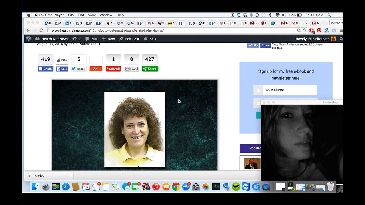Click the Wi-Fi icon in menu bar
This screenshot has width=365, height=205.
(x=277, y=15)
